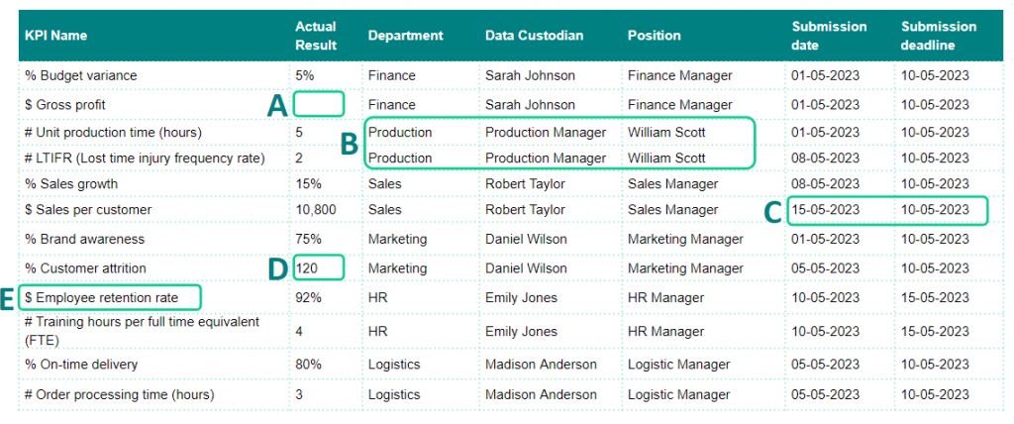Click the green letter A annotation

point(278,106)
